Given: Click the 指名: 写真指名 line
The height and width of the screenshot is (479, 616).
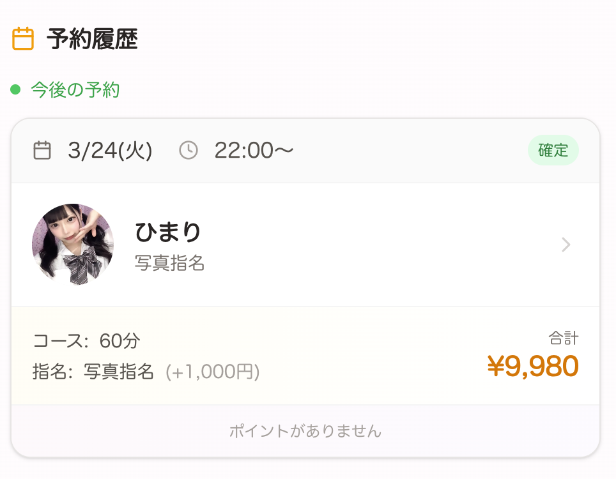Looking at the screenshot, I should tap(93, 372).
